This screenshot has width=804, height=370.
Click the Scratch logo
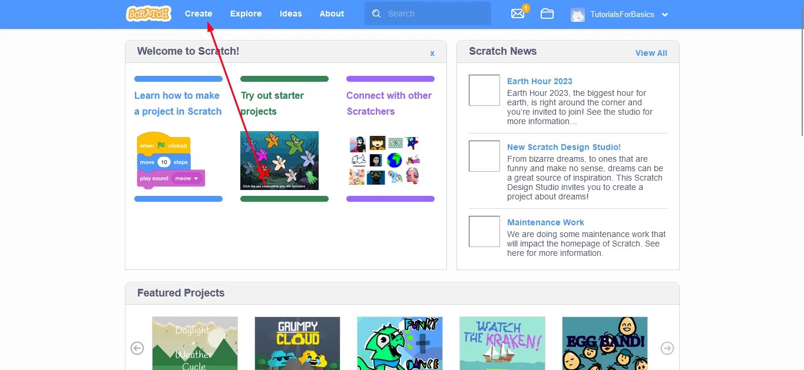pyautogui.click(x=148, y=13)
